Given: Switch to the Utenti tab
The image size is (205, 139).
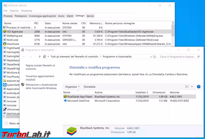Looking at the screenshot, I should [70, 16].
